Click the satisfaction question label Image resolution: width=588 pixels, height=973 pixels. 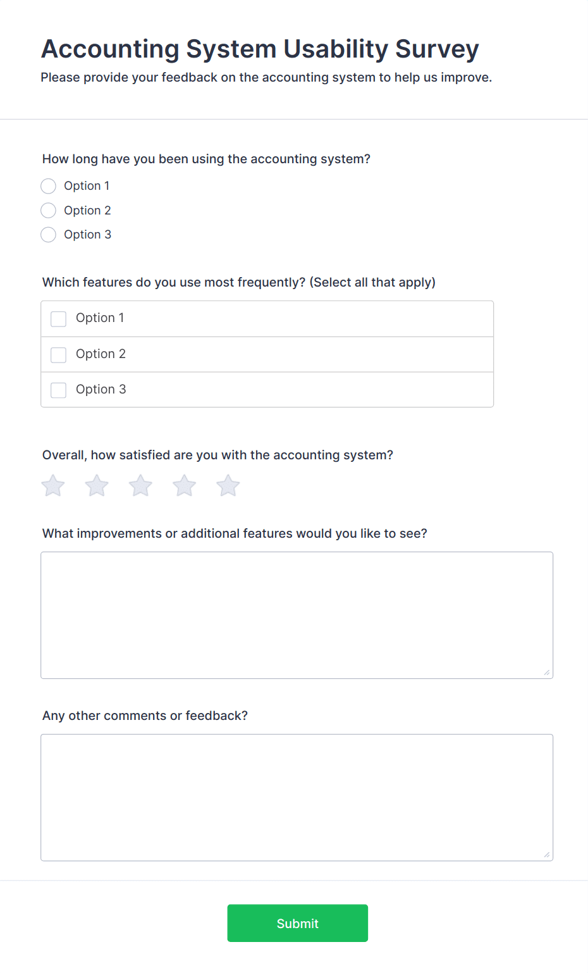[x=217, y=454]
